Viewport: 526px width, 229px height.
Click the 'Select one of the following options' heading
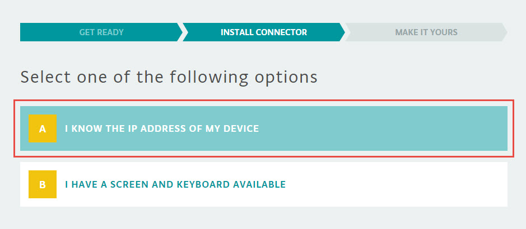point(169,77)
